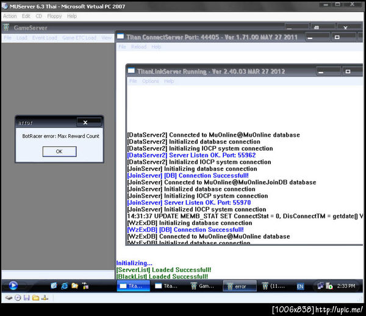
Task: Click 'Connected to MuOnline@MuOnlineJoinDB database' line
Action: [x=222, y=182]
